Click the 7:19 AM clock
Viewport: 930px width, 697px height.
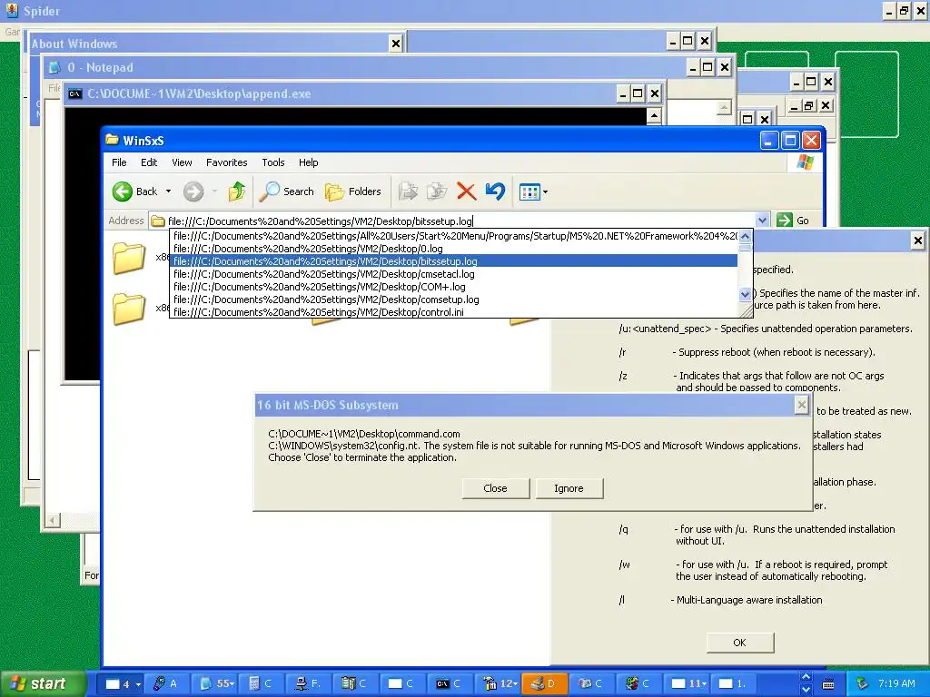click(896, 684)
